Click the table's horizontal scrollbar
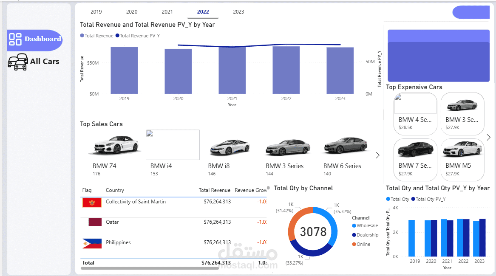The height and width of the screenshot is (276, 496). (x=145, y=268)
